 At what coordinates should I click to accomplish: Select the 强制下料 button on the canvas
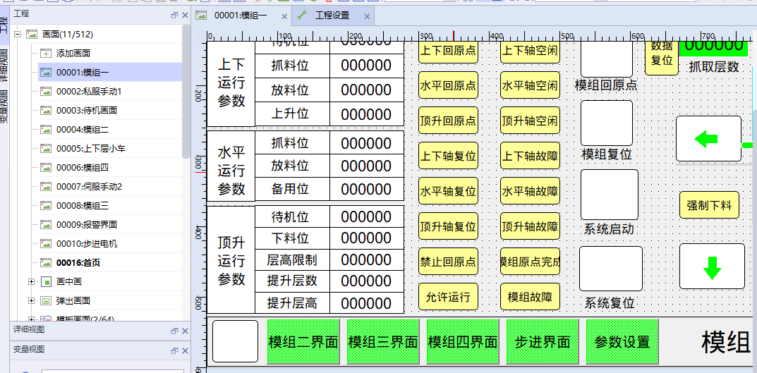point(709,206)
